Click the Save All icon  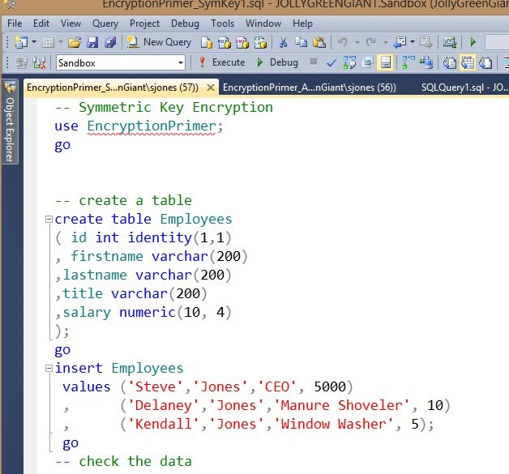[x=109, y=42]
